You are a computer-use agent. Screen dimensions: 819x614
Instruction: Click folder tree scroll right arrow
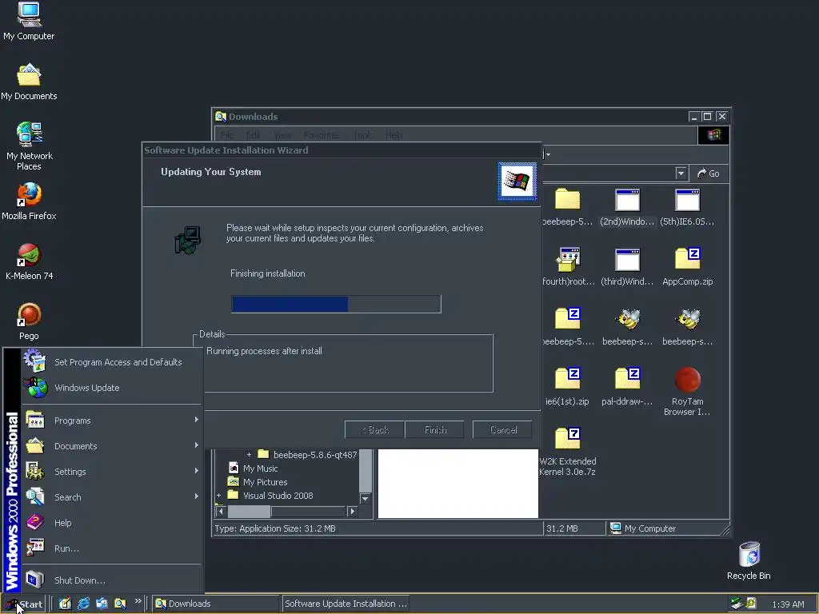coord(353,511)
